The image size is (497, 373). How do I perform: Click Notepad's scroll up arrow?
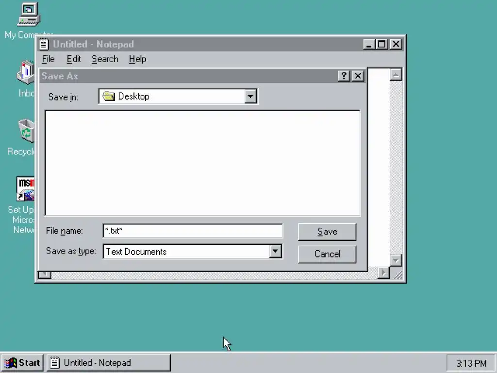pos(396,75)
